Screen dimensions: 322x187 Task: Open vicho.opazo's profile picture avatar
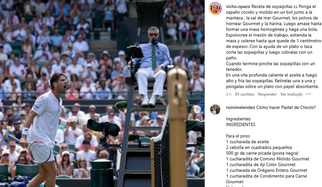(x=215, y=9)
